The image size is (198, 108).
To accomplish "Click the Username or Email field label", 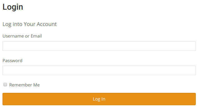I will pyautogui.click(x=22, y=36).
